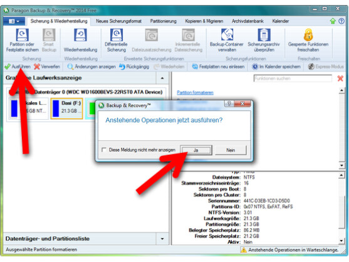Click Freier Speicherplatz 21.2 GB value
The width and height of the screenshot is (349, 262).
(x=251, y=236)
